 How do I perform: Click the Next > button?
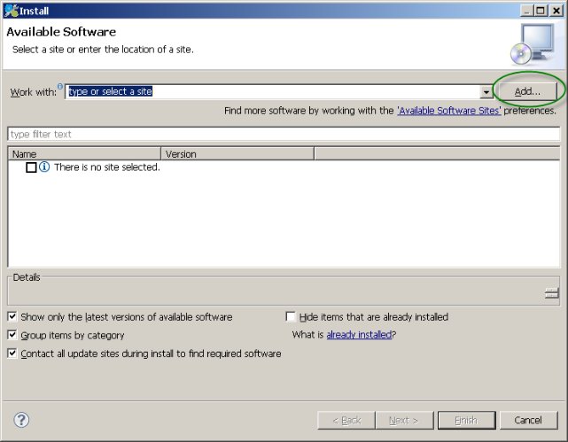coord(404,420)
